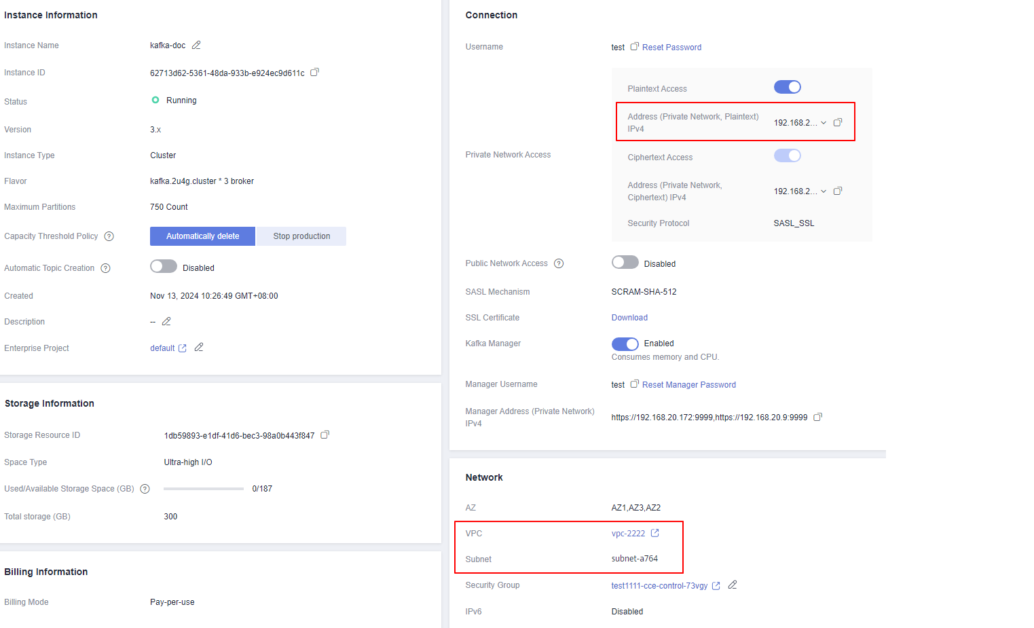Toggle the Ciphertext Access switch
The width and height of the screenshot is (1034, 628).
click(x=788, y=155)
